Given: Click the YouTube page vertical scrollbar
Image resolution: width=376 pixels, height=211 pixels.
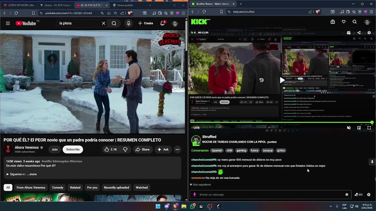Looking at the screenshot, I should pyautogui.click(x=186, y=35).
